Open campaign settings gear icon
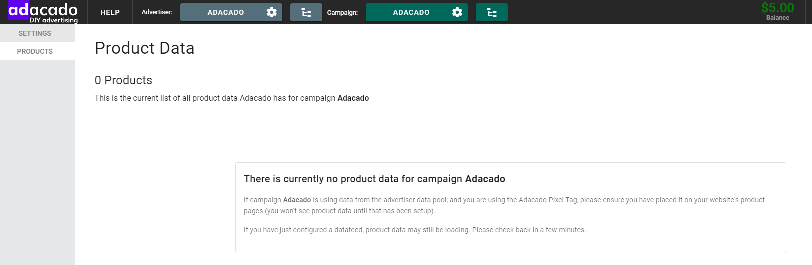This screenshot has height=265, width=812. click(x=457, y=12)
